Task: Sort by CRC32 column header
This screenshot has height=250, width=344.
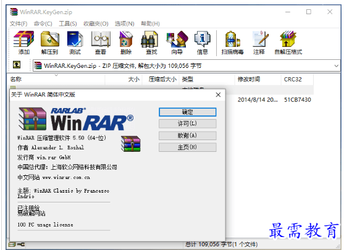Action: tap(297, 79)
